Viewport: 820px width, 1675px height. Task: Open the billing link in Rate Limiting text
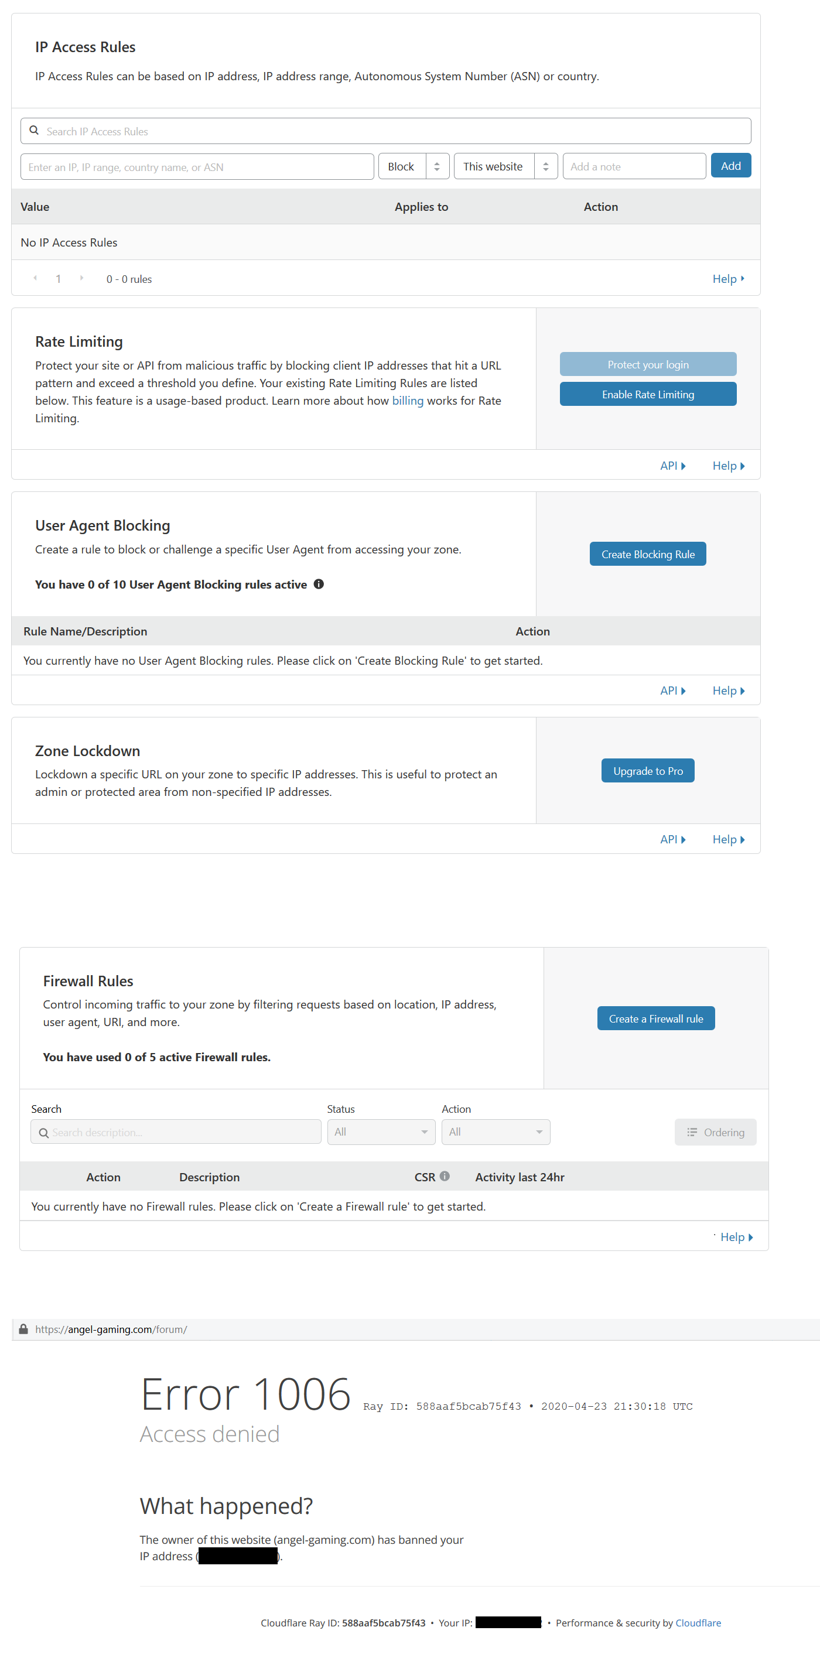click(408, 401)
